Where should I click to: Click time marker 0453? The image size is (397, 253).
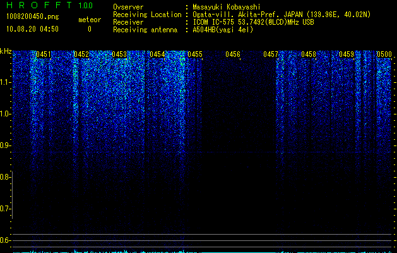[119, 54]
